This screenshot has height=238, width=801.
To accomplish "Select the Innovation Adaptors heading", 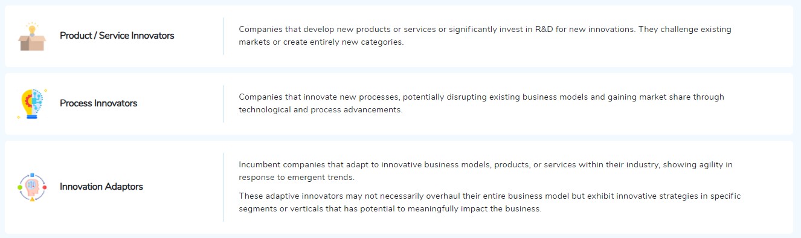I will coord(101,187).
